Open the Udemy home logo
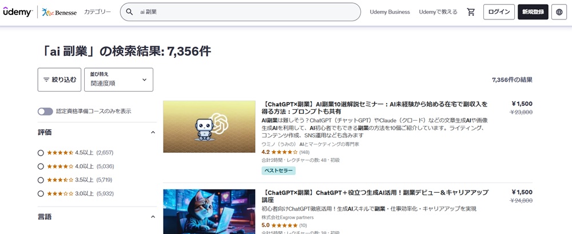 coord(18,11)
